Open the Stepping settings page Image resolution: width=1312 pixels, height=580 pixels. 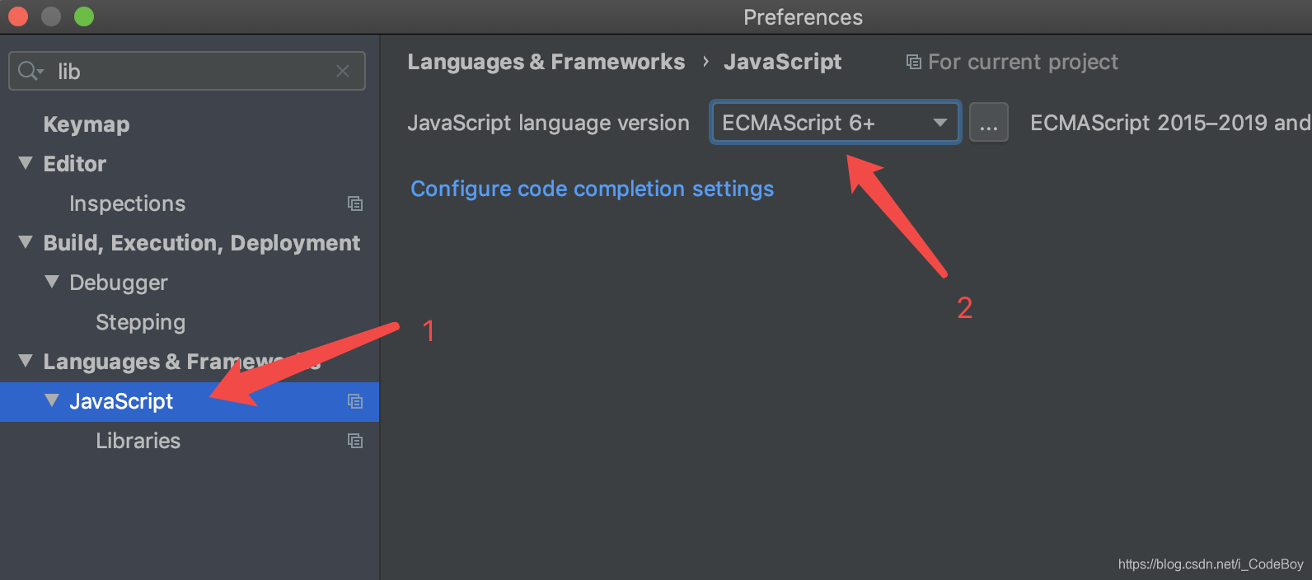[x=140, y=322]
